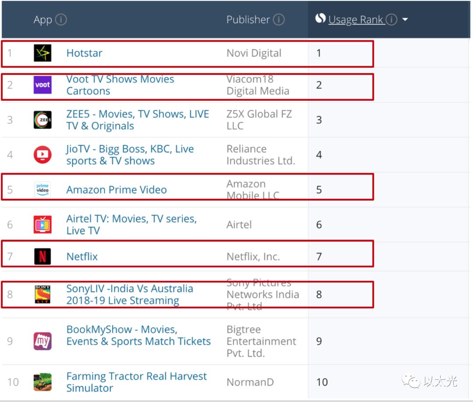Click usage rank value 6 for Airtel TV
The width and height of the screenshot is (473, 402).
click(x=319, y=225)
